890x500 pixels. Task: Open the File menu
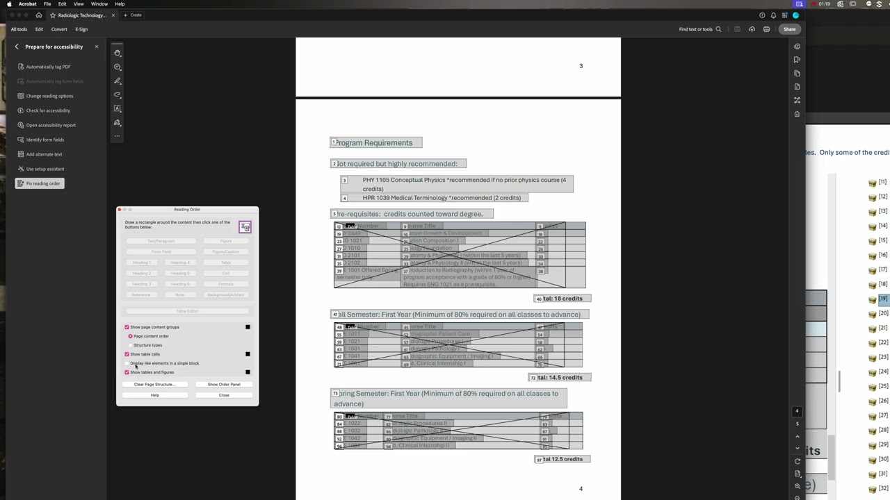coord(47,4)
